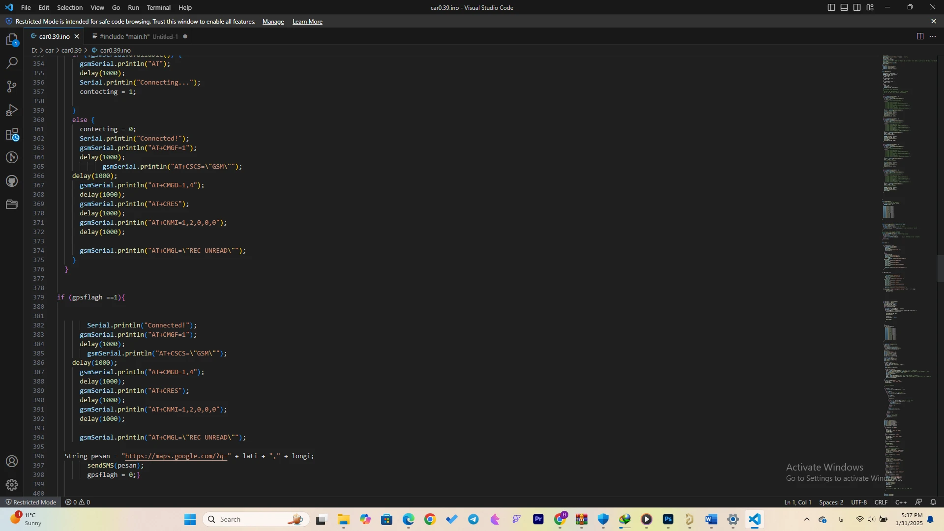Open the Explorer view in activity bar
944x531 pixels.
pyautogui.click(x=12, y=40)
